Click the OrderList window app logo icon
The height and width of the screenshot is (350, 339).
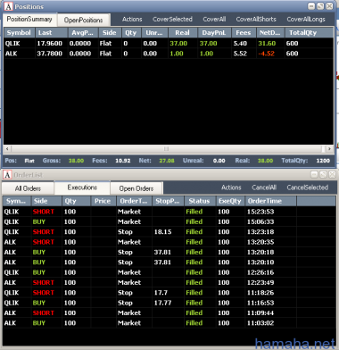point(7,174)
